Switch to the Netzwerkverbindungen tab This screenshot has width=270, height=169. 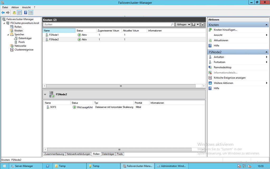pyautogui.click(x=79, y=154)
